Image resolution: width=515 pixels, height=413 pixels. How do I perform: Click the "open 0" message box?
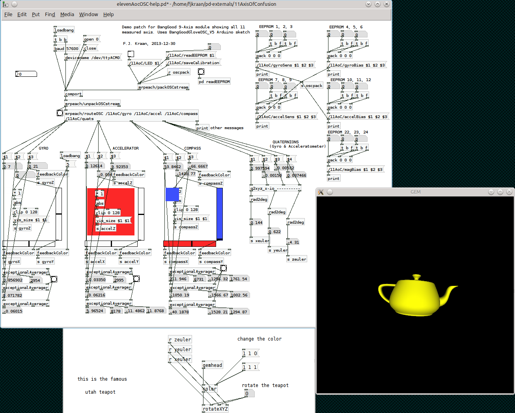[x=91, y=39]
